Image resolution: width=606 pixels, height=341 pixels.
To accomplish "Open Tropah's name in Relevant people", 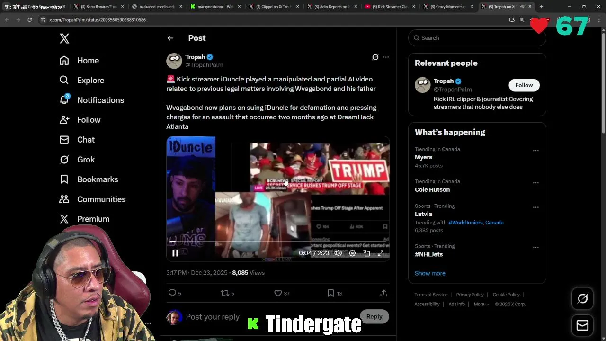I will point(444,81).
